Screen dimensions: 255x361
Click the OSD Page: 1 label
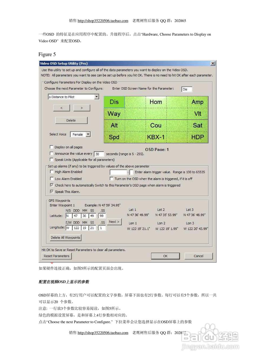click(x=157, y=149)
